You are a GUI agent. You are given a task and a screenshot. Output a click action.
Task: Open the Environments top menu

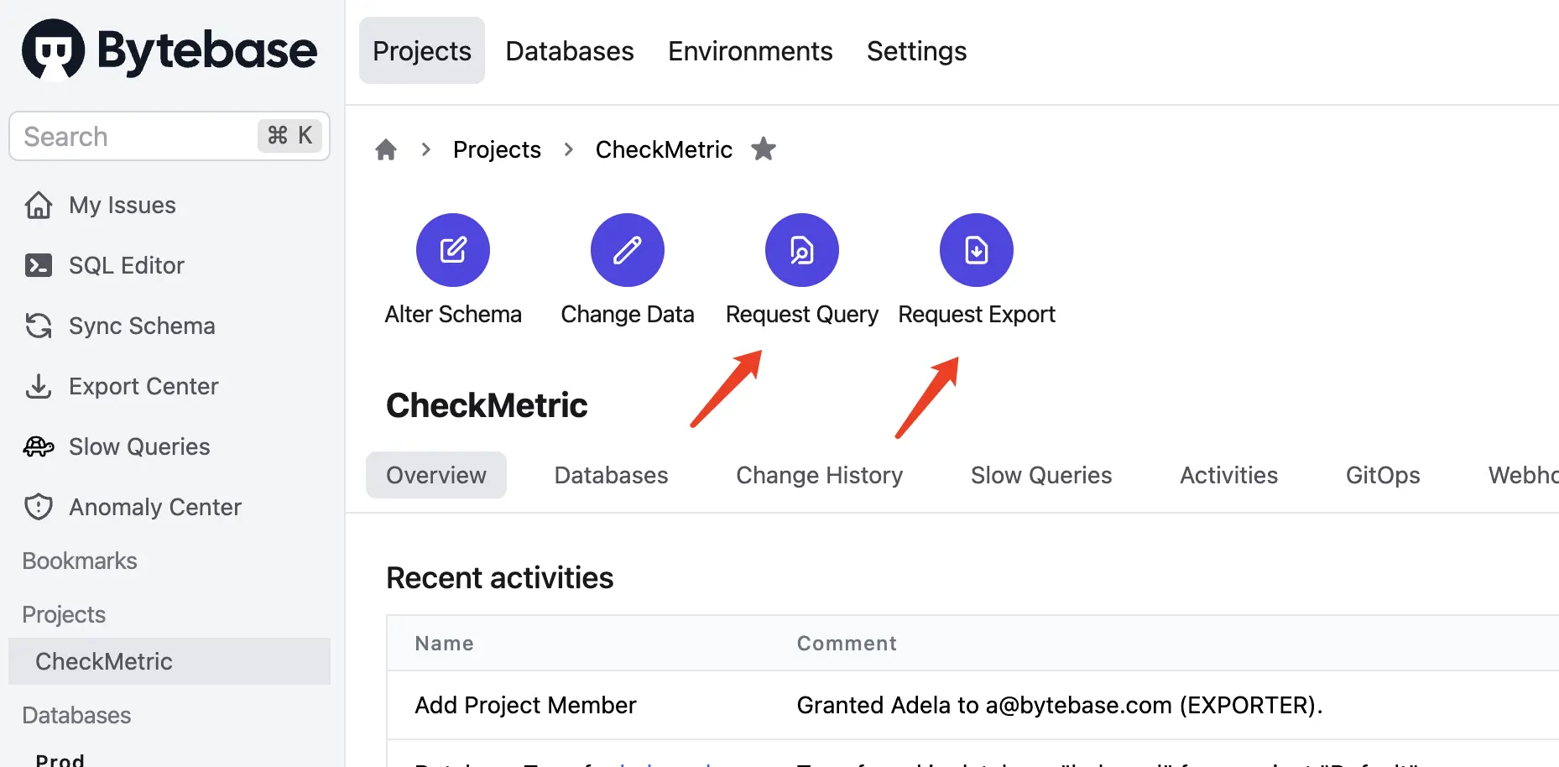pos(750,51)
